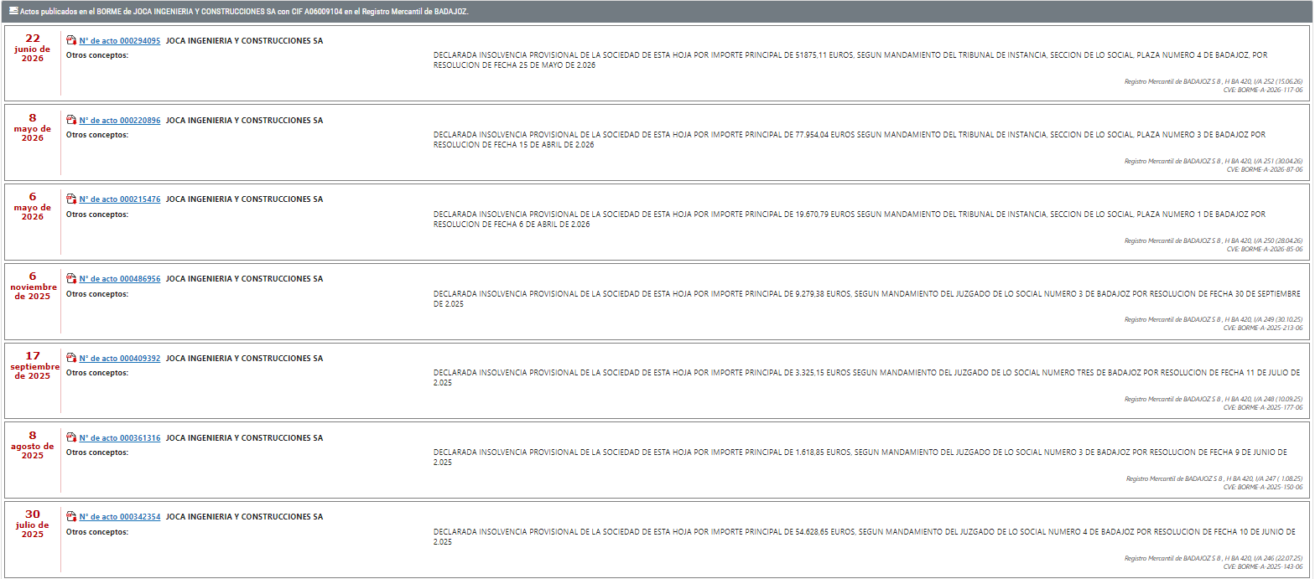Open PDF icon for acto 000361316
Viewport: 1315px width, 579px height.
point(71,438)
